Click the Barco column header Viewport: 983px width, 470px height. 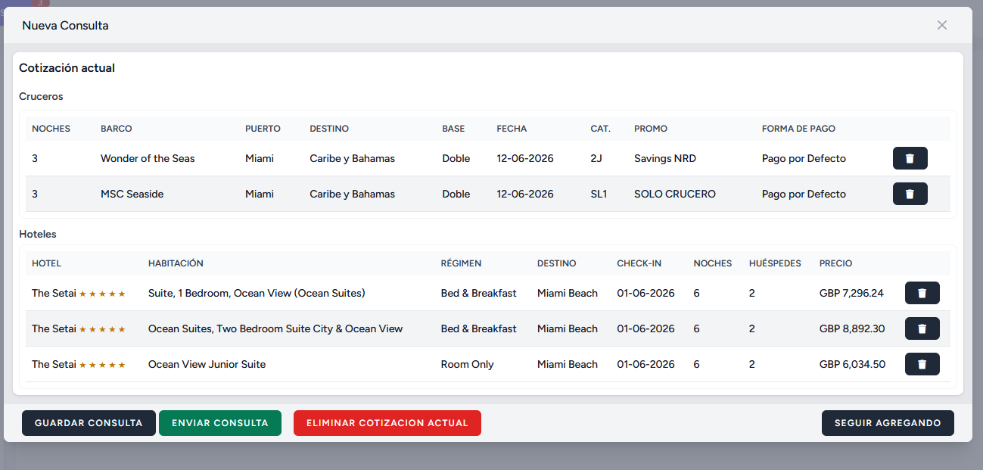(116, 129)
